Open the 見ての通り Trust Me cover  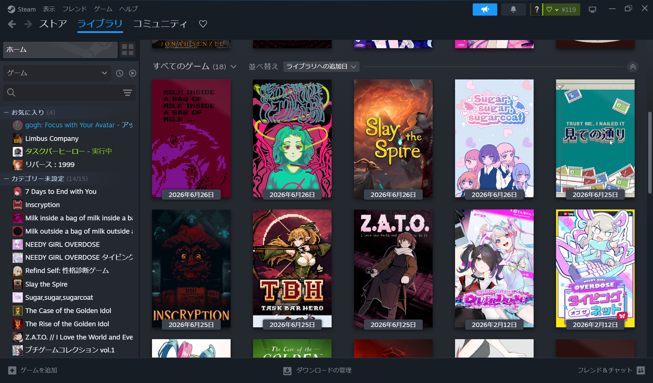[x=595, y=139]
